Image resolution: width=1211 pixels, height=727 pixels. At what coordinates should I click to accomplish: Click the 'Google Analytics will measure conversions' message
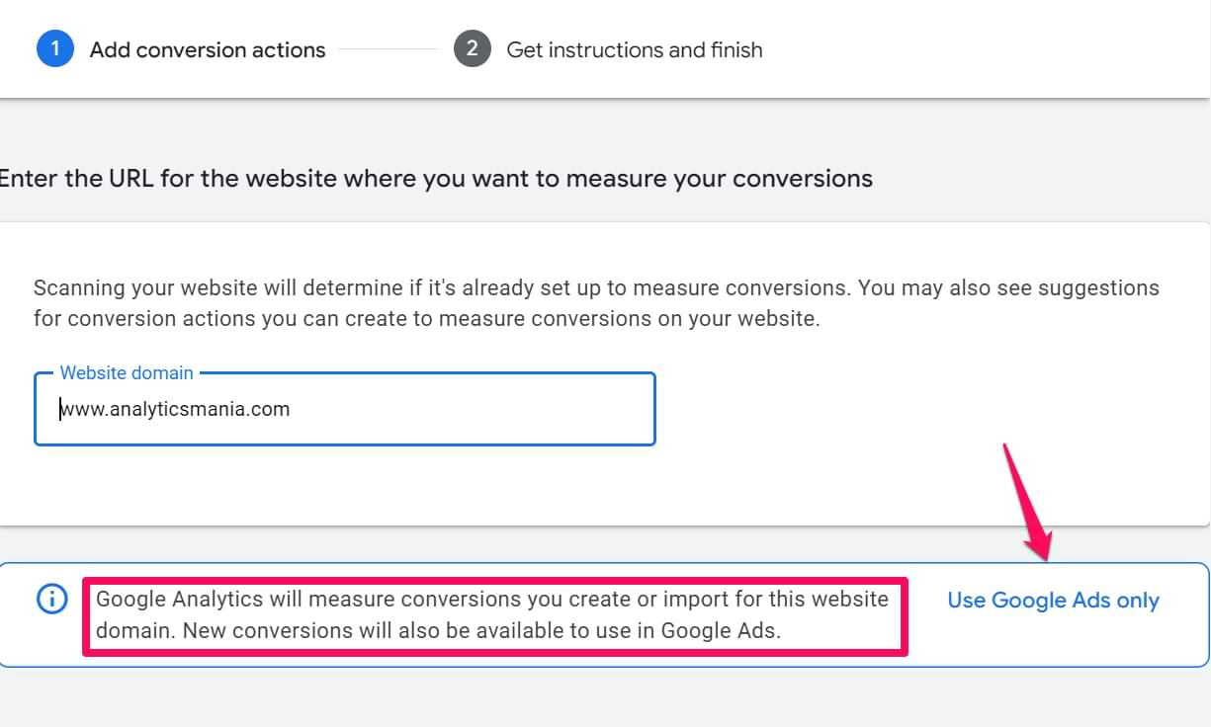(492, 600)
